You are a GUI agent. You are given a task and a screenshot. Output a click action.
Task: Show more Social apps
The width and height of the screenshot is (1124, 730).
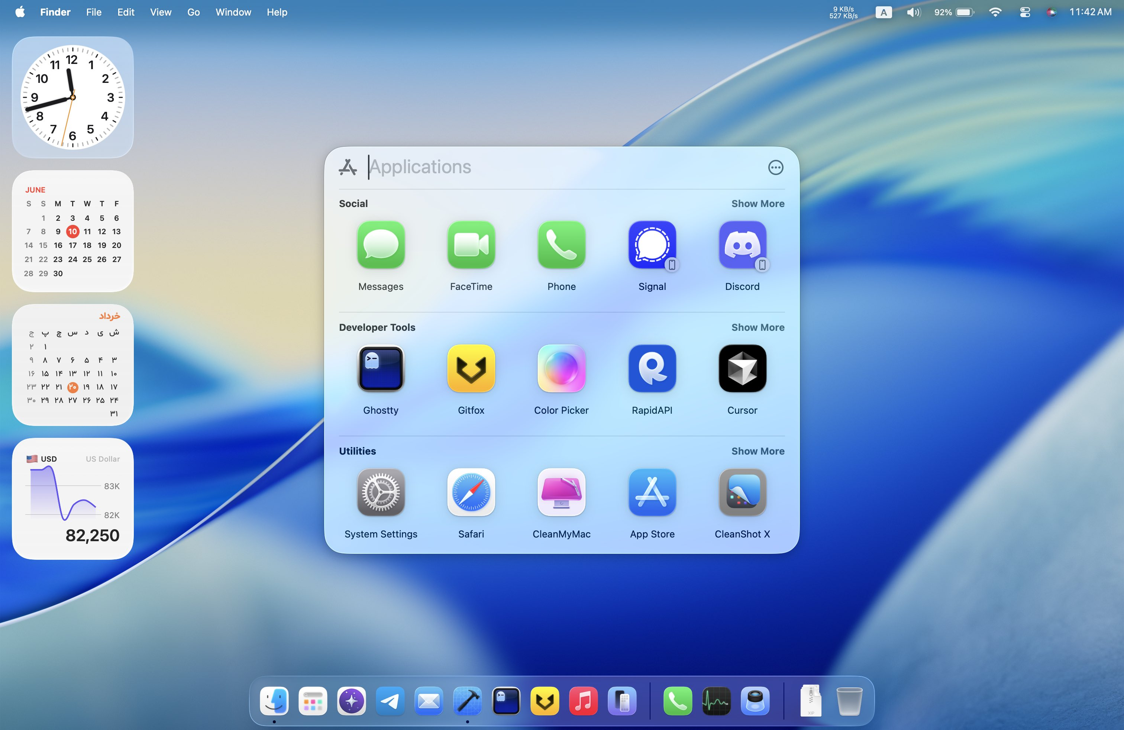point(758,204)
